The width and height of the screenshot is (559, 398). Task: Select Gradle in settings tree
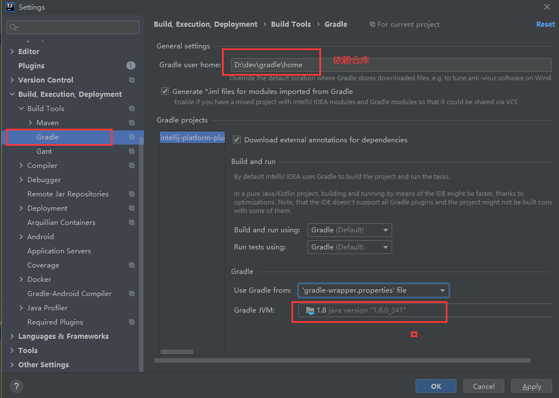click(x=47, y=137)
